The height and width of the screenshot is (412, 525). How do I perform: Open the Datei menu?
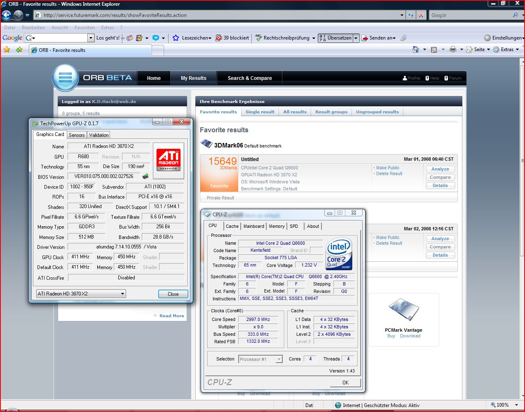pyautogui.click(x=9, y=28)
